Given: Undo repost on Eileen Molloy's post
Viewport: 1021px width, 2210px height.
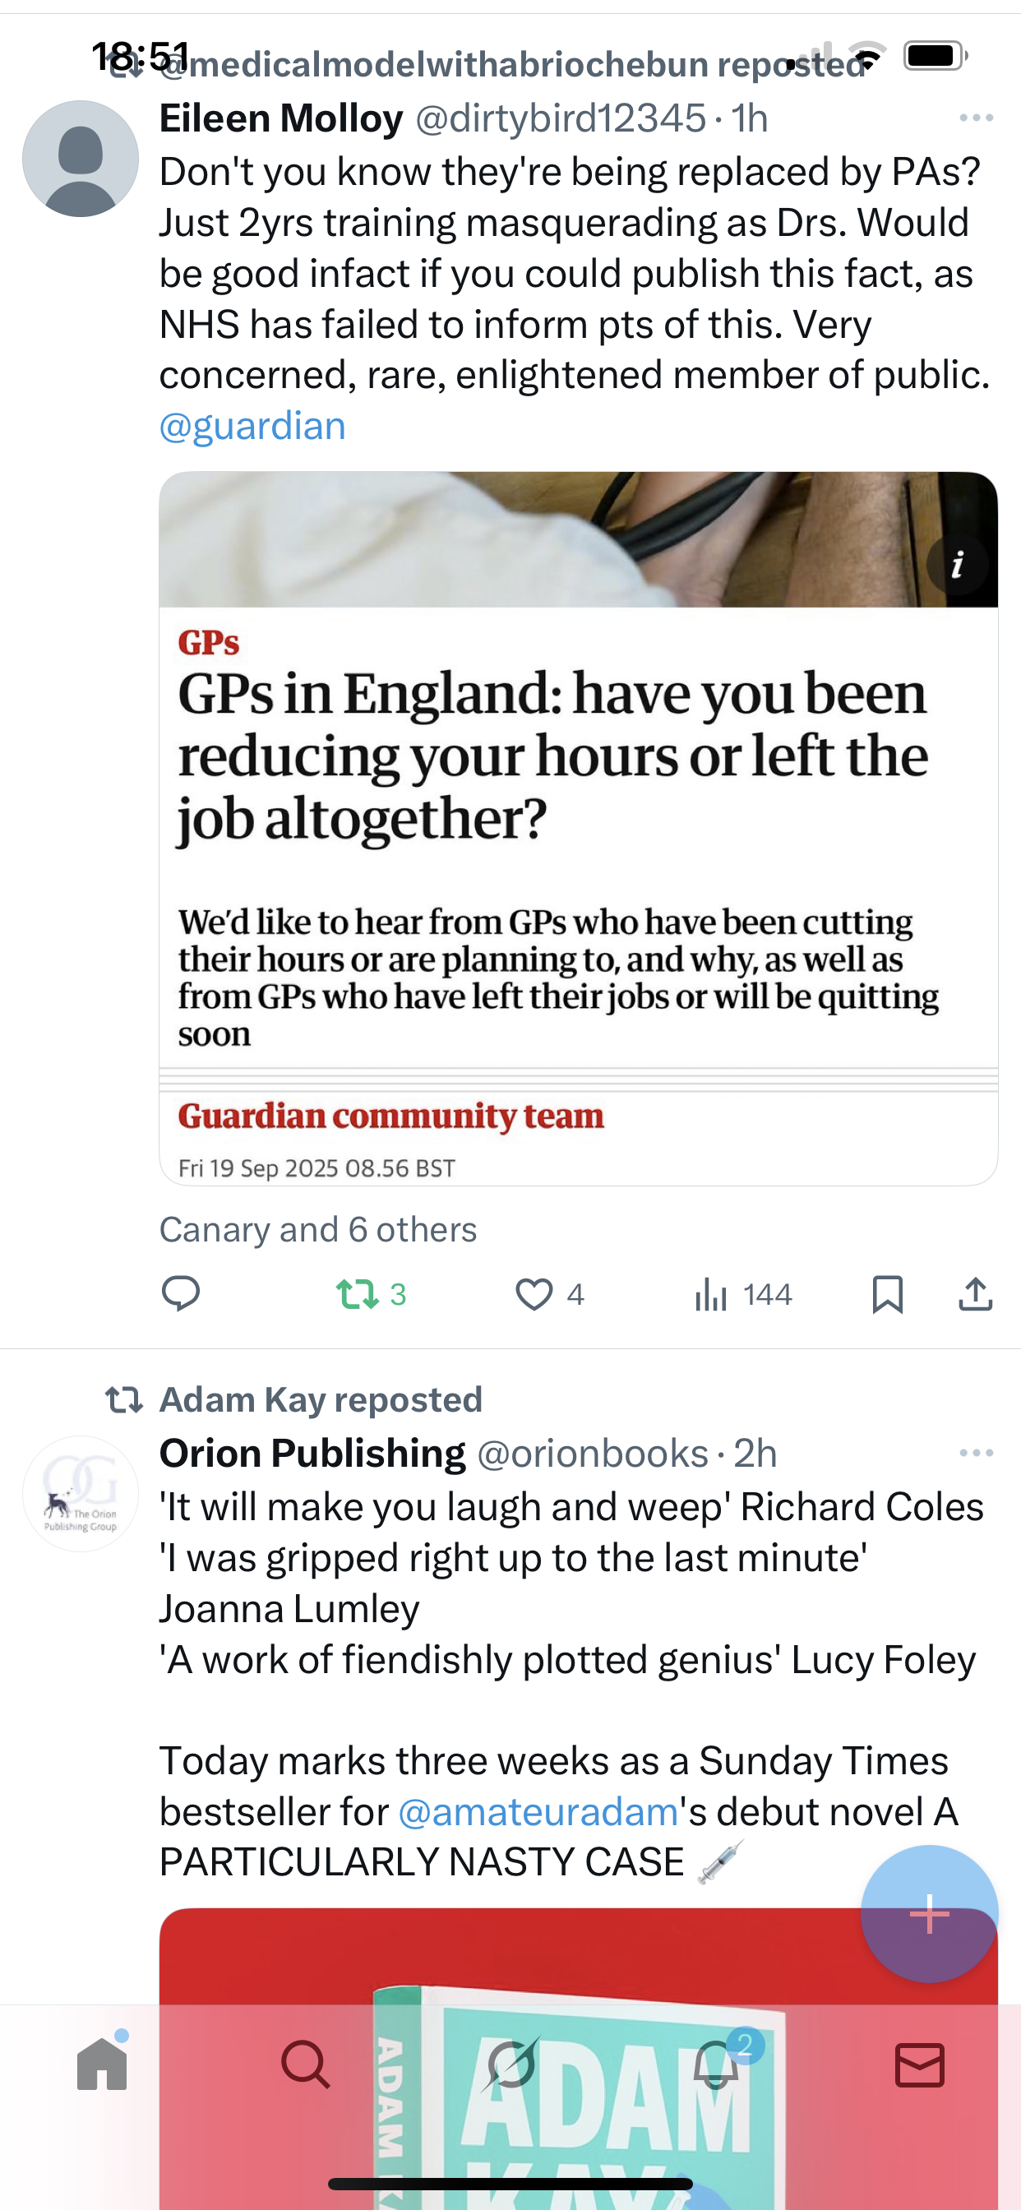Looking at the screenshot, I should tap(357, 1294).
